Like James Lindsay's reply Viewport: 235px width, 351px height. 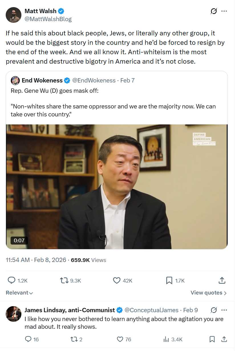[120, 339]
